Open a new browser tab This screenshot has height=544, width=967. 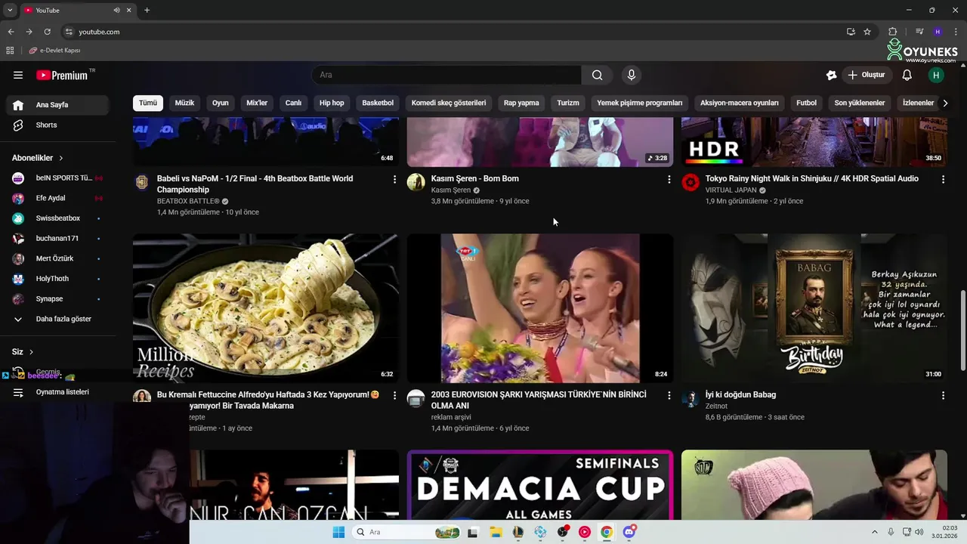[x=147, y=10]
